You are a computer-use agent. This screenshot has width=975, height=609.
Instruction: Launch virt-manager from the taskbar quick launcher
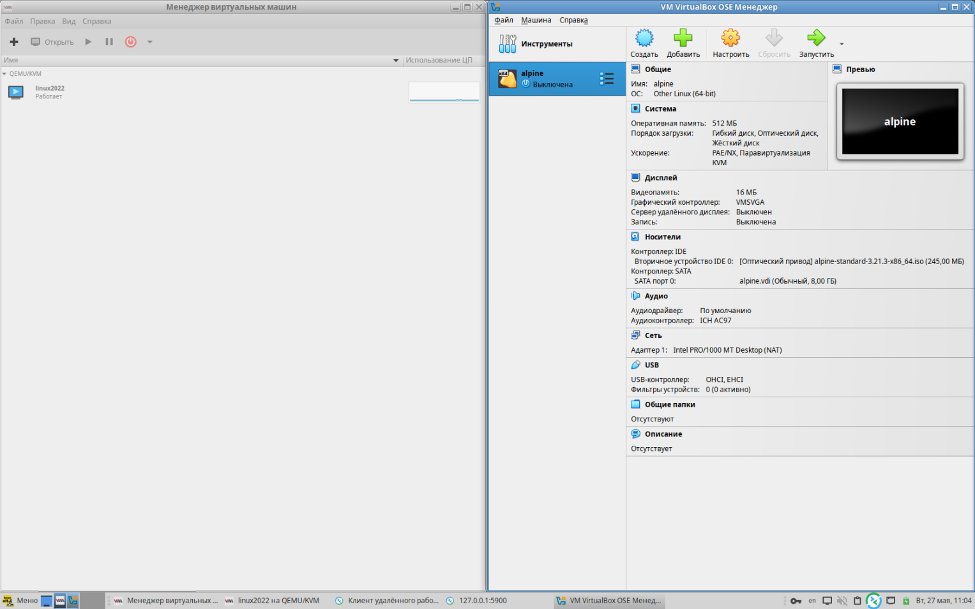[x=60, y=601]
